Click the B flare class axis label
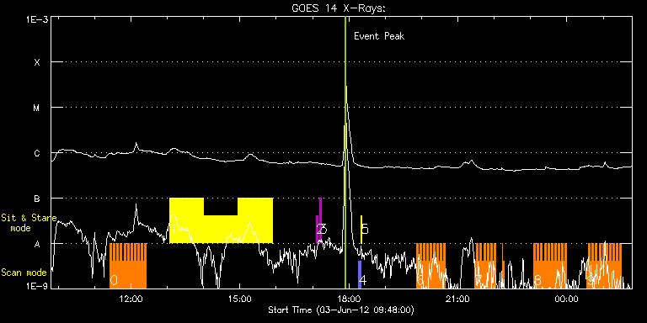 click(37, 199)
